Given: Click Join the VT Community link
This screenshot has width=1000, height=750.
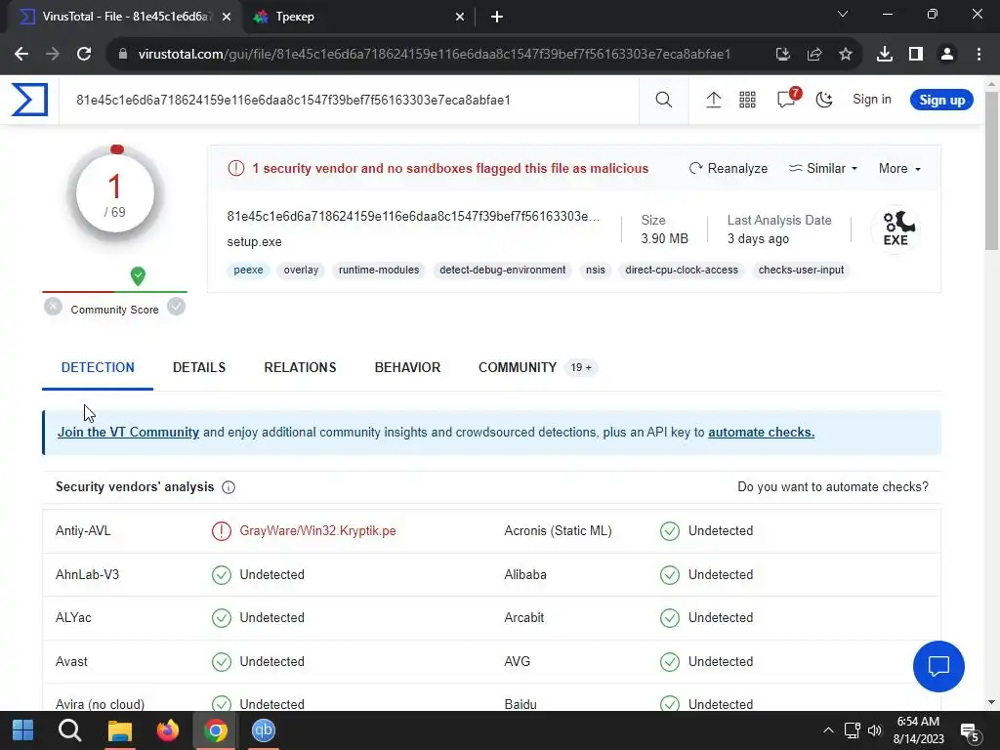Looking at the screenshot, I should (x=128, y=433).
